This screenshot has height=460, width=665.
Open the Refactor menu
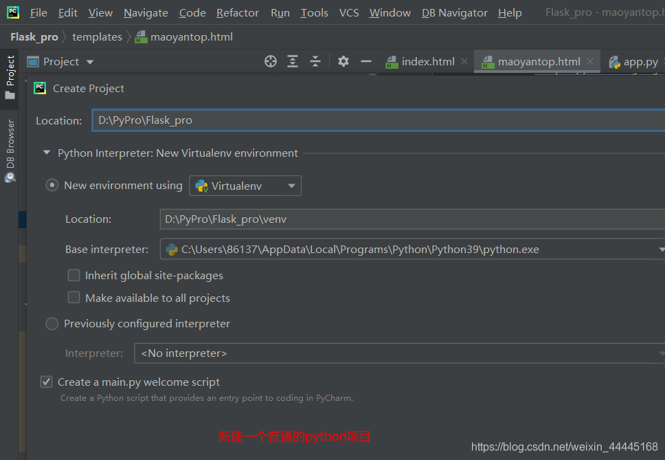pos(238,13)
